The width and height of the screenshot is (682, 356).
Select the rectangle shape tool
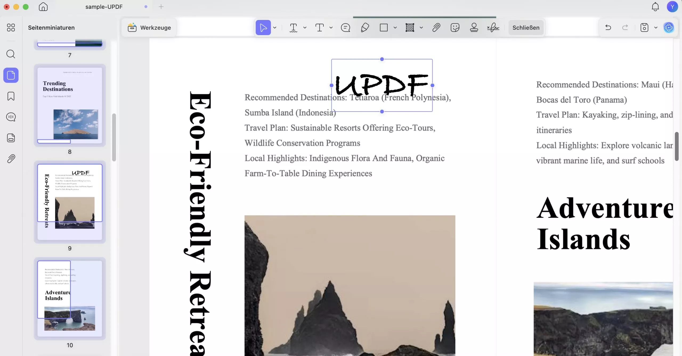pyautogui.click(x=384, y=28)
